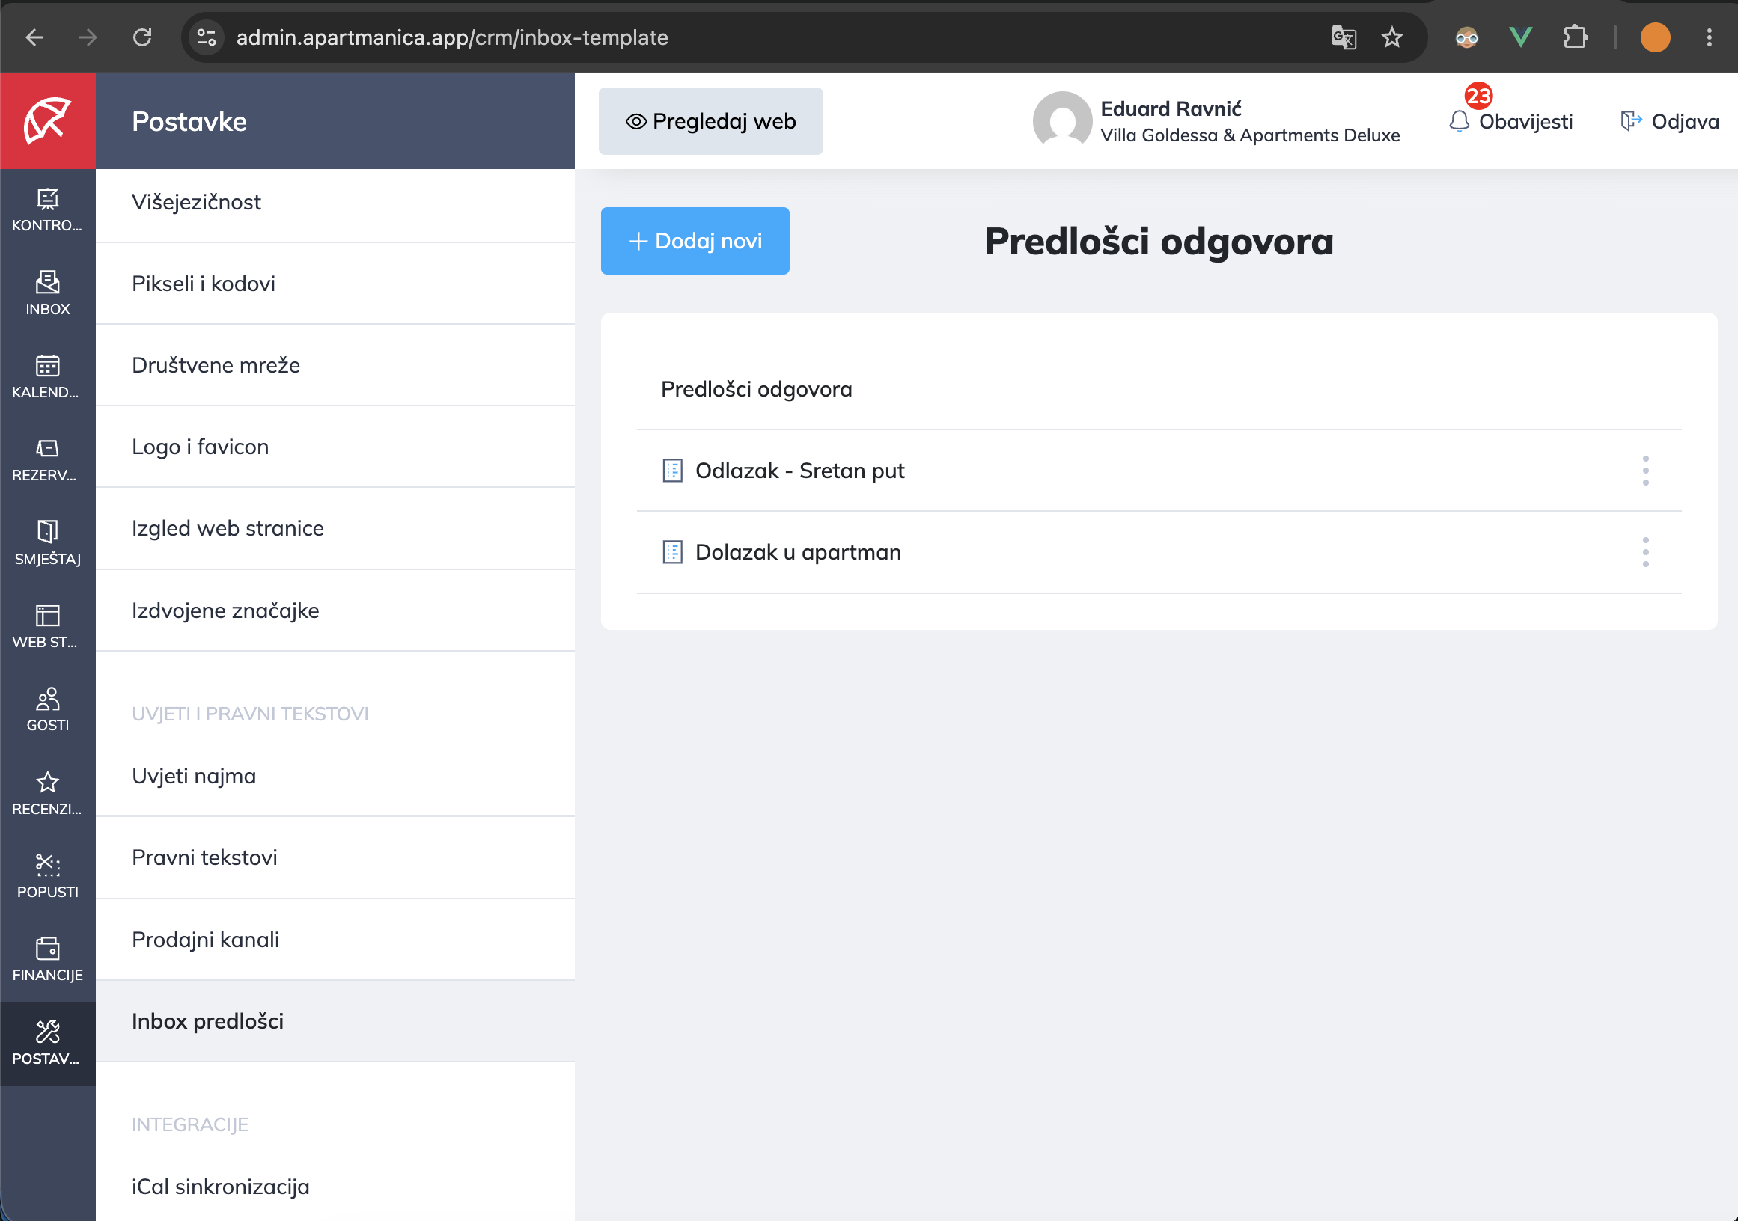Viewport: 1738px width, 1221px height.
Task: Select Logo i favicon settings item
Action: [335, 447]
